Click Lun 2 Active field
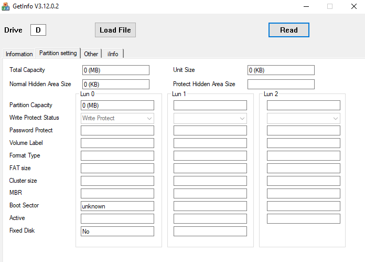The image size is (365, 262). tap(303, 218)
